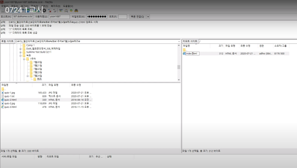Expand the Sublime Text Build 3211 node
The height and width of the screenshot is (168, 297).
[20, 52]
